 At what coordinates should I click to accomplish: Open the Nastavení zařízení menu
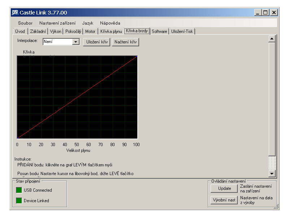[57, 23]
